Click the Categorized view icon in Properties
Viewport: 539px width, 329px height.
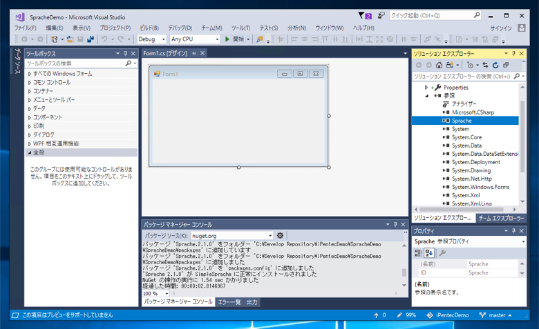tap(418, 253)
